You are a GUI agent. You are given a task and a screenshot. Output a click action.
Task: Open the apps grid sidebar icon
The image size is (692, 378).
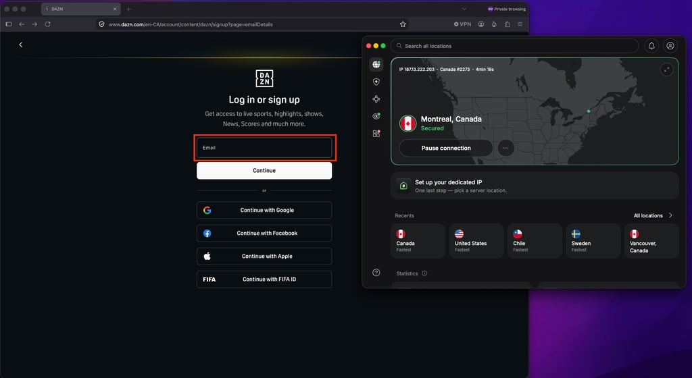pyautogui.click(x=376, y=134)
